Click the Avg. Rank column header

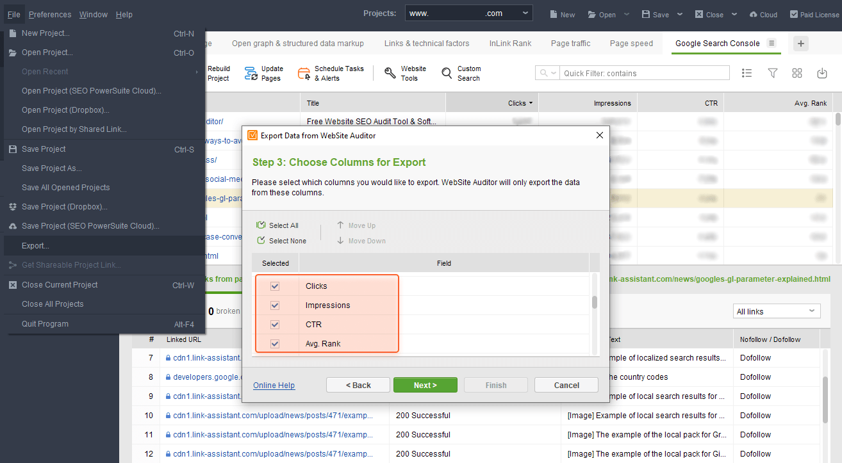coord(777,103)
